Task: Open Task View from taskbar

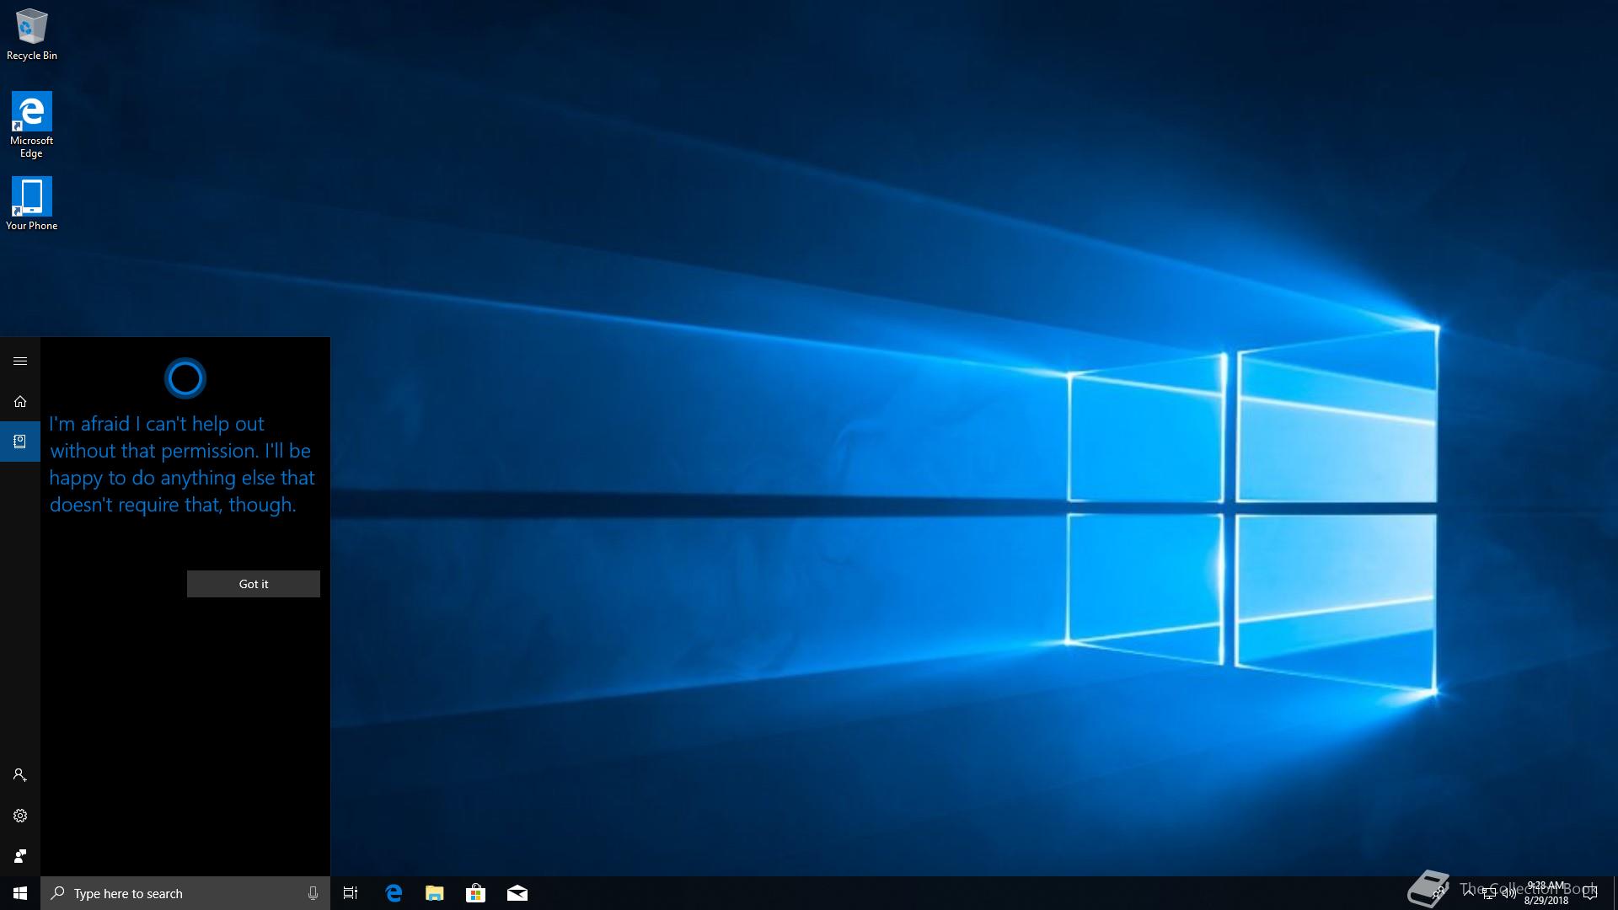Action: [351, 893]
